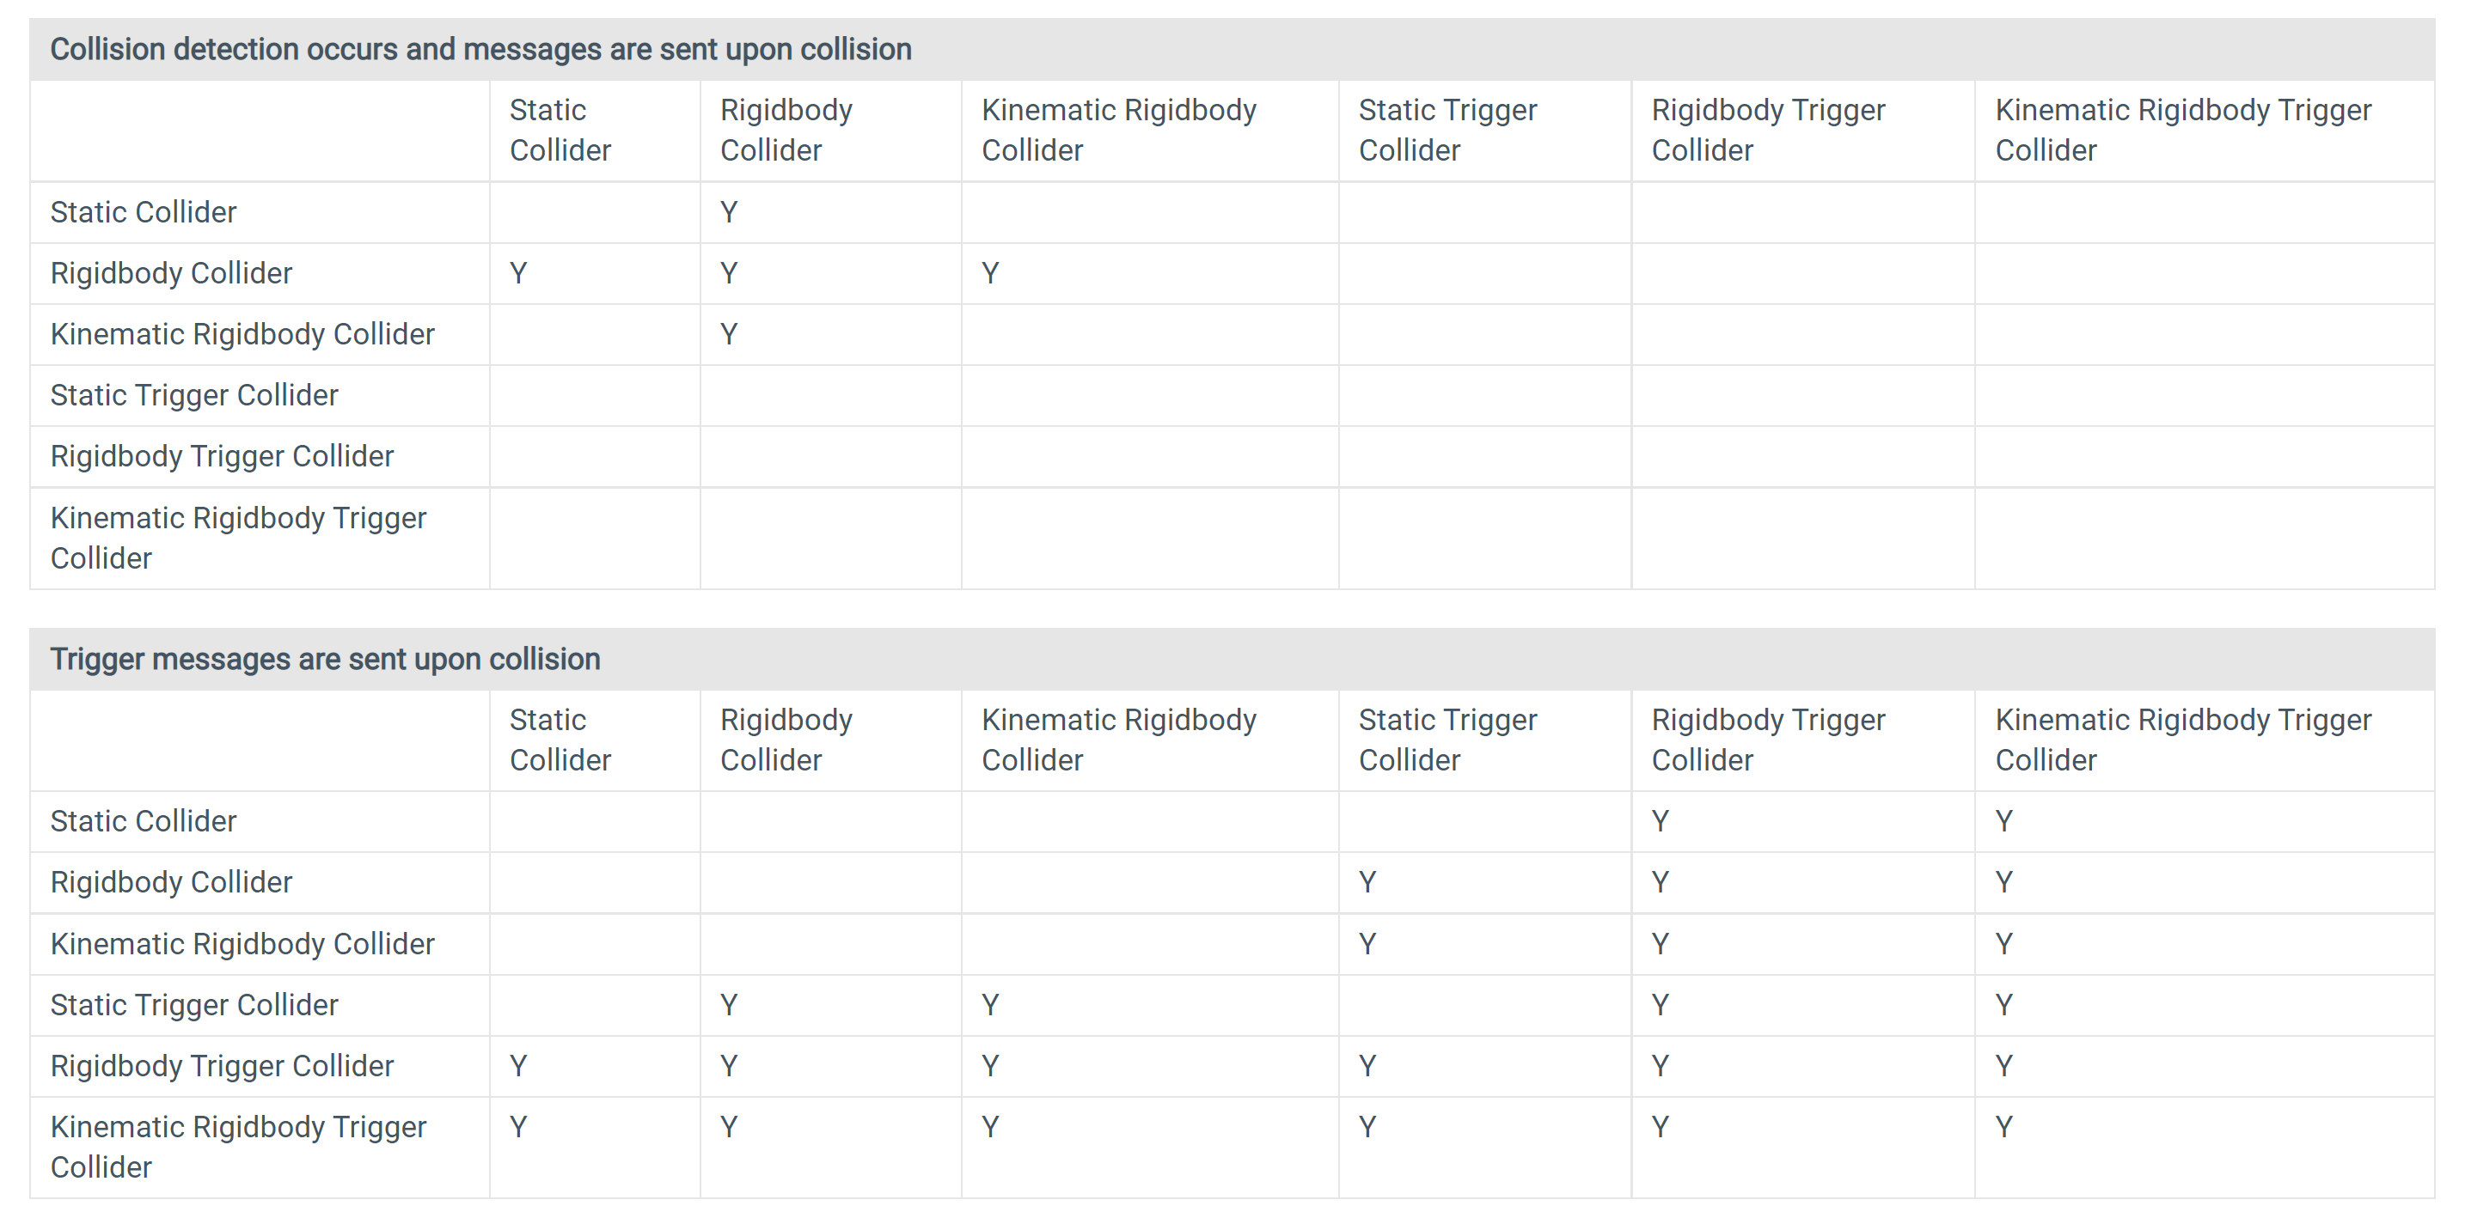Viewport: 2465px width, 1218px height.
Task: Click 'Static Trigger Collider' column header in trigger messages table
Action: tap(1447, 739)
